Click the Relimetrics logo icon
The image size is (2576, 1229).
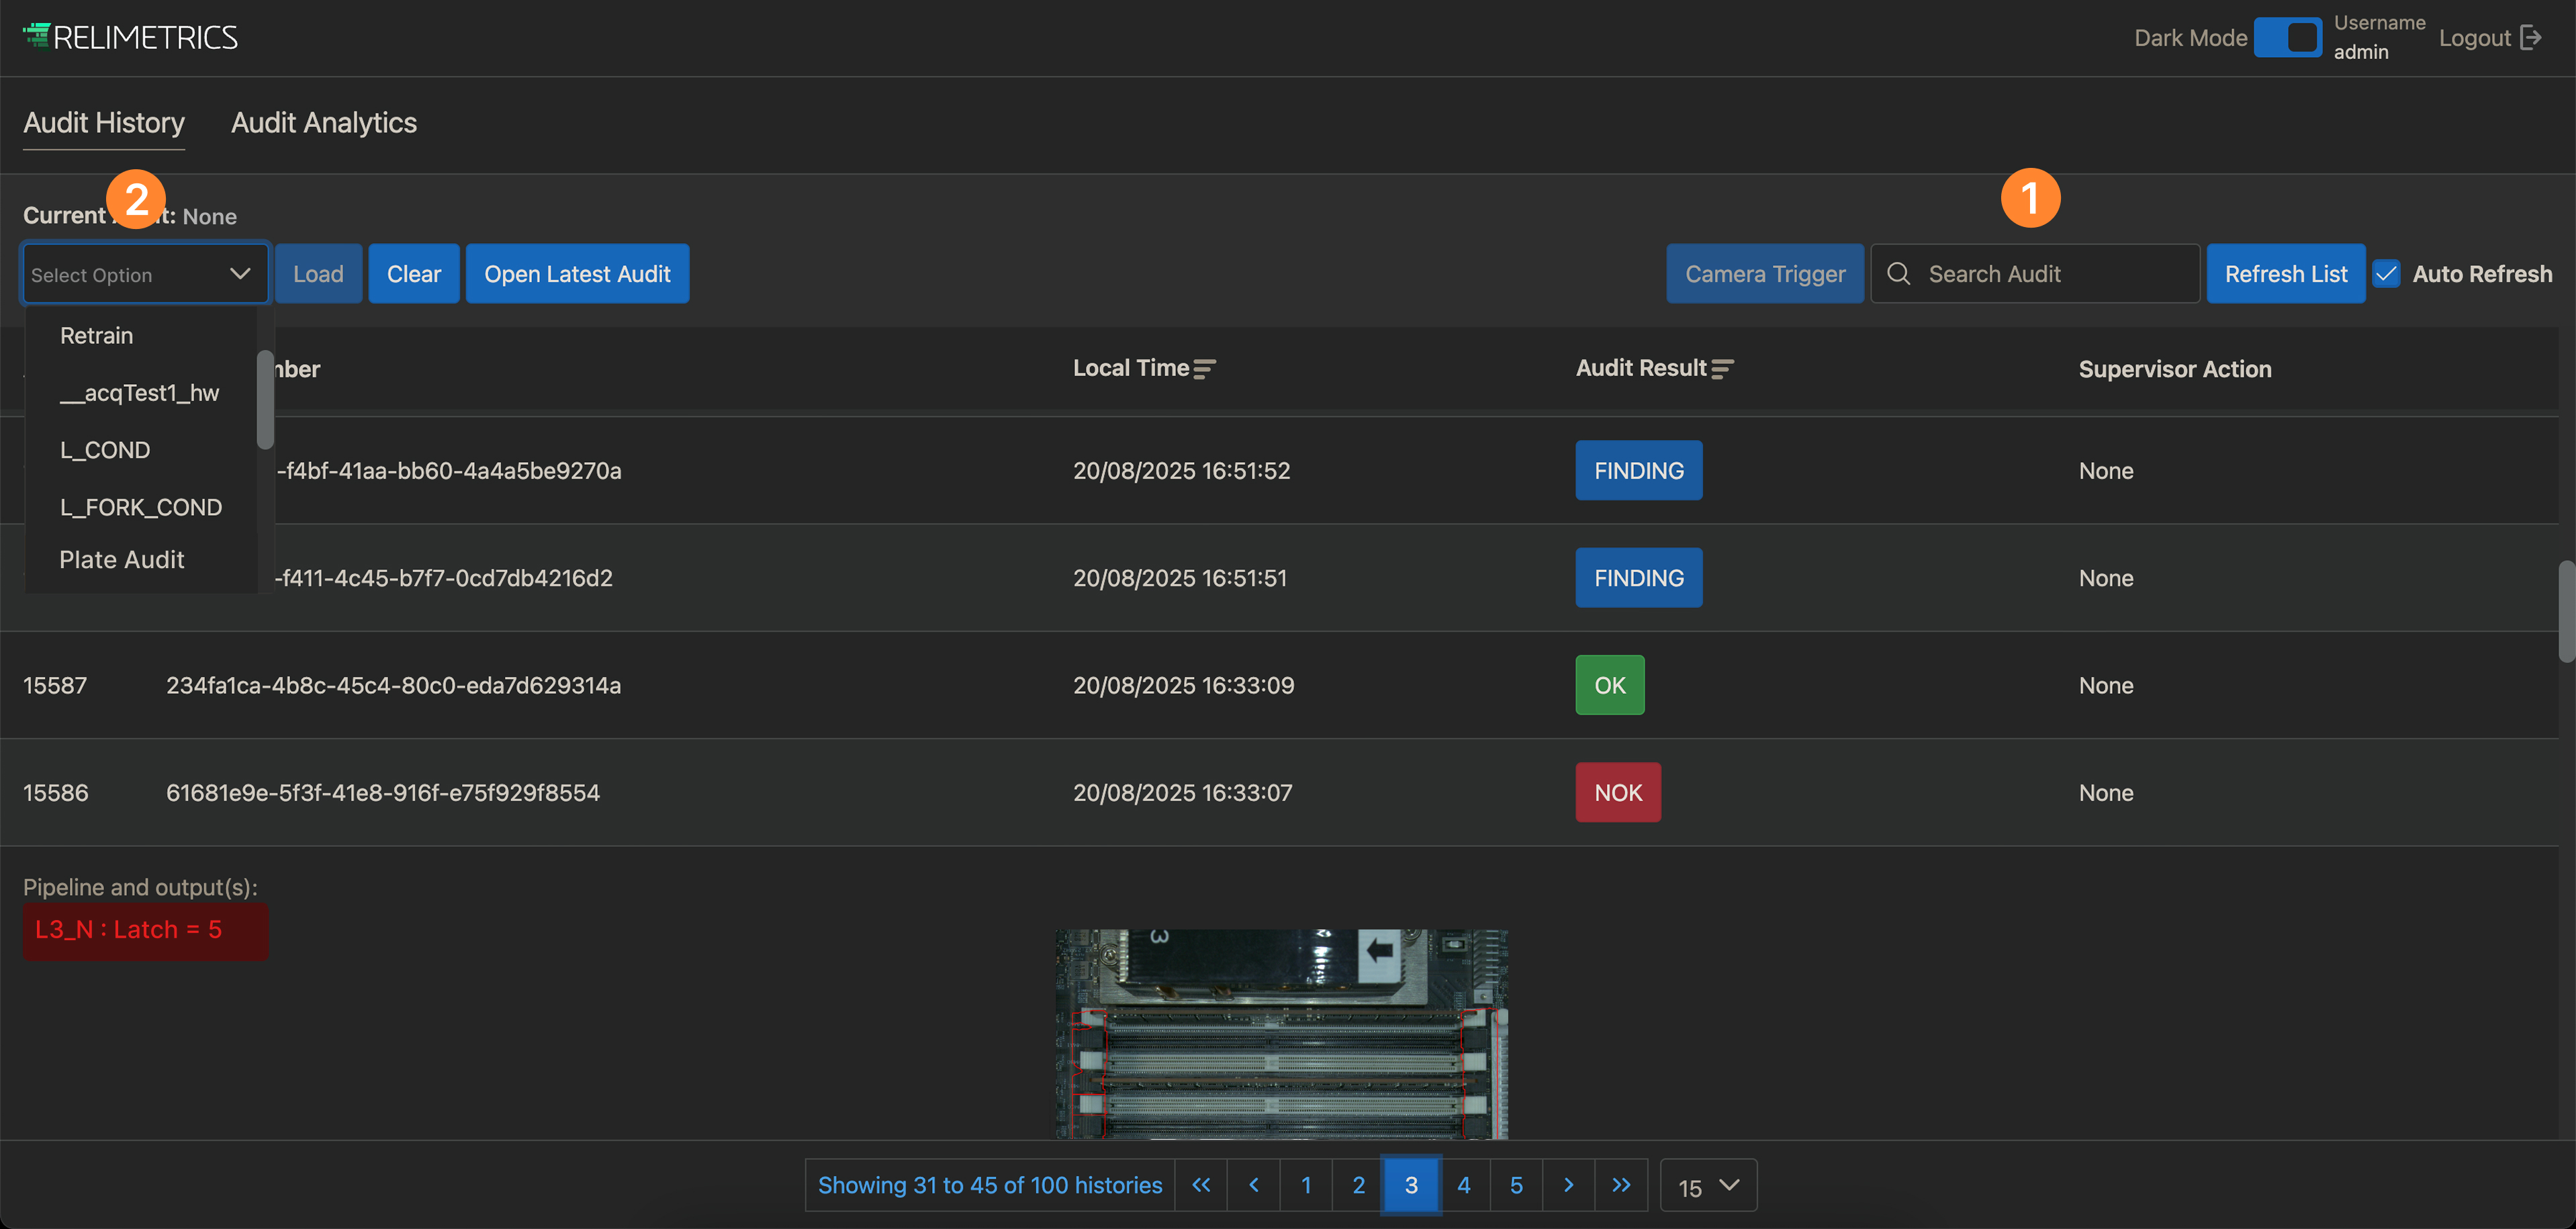coord(37,36)
